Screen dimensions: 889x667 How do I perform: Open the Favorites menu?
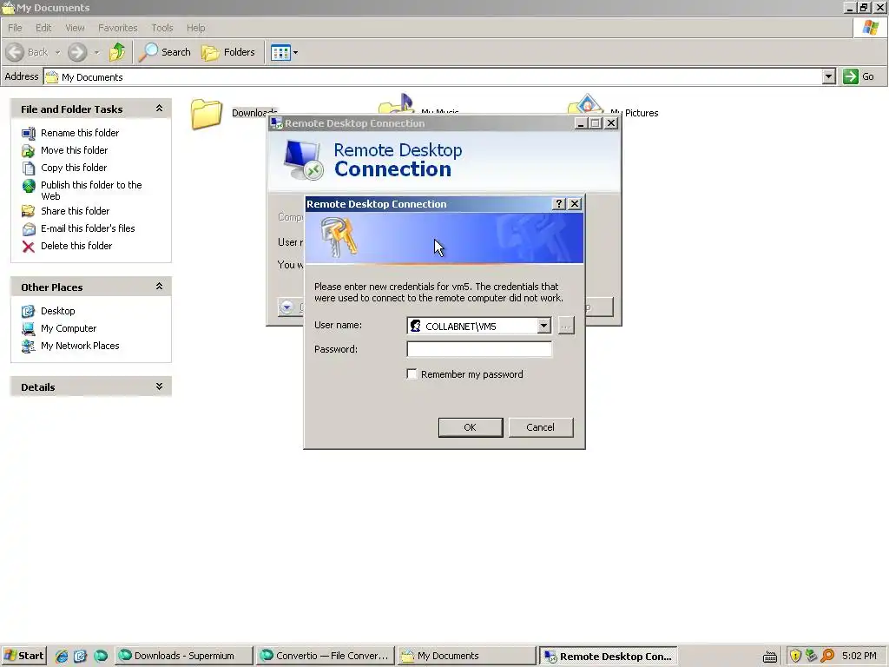point(117,28)
